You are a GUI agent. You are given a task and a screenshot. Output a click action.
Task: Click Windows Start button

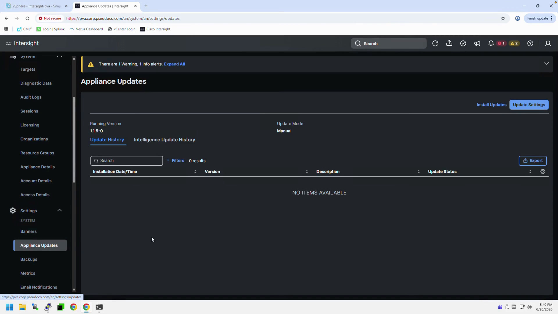tap(10, 307)
